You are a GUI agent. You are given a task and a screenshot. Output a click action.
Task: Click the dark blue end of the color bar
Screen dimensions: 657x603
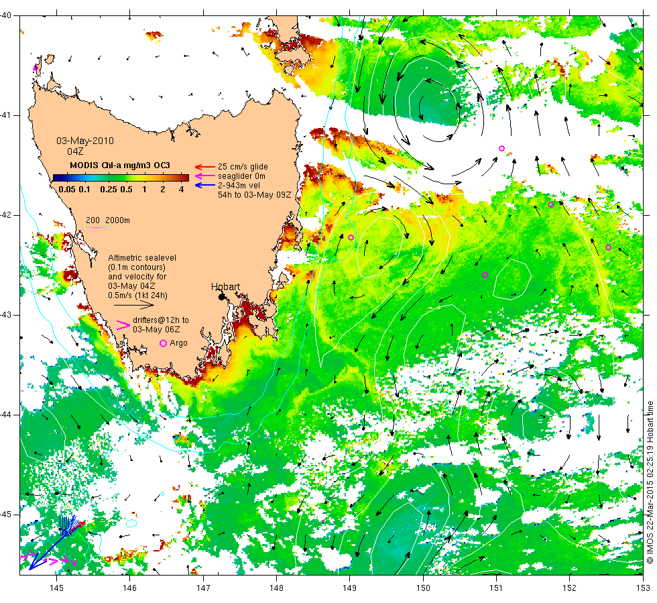tap(56, 178)
